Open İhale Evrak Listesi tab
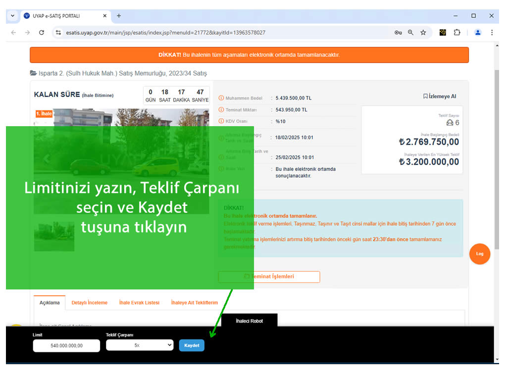 click(139, 303)
